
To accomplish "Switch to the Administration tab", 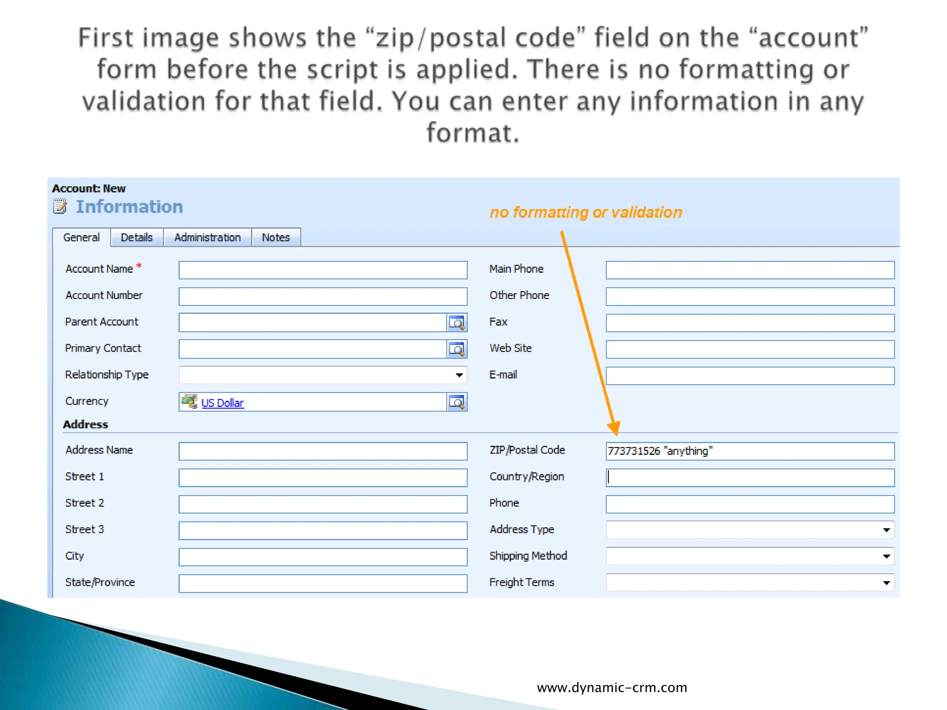I will pyautogui.click(x=207, y=238).
